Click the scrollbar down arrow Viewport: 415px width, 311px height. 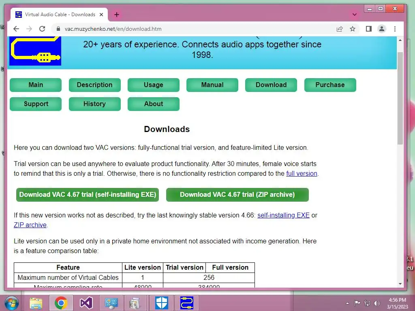pos(400,284)
